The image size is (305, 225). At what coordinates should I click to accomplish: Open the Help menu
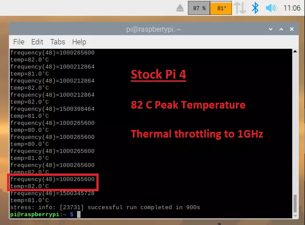tap(79, 42)
